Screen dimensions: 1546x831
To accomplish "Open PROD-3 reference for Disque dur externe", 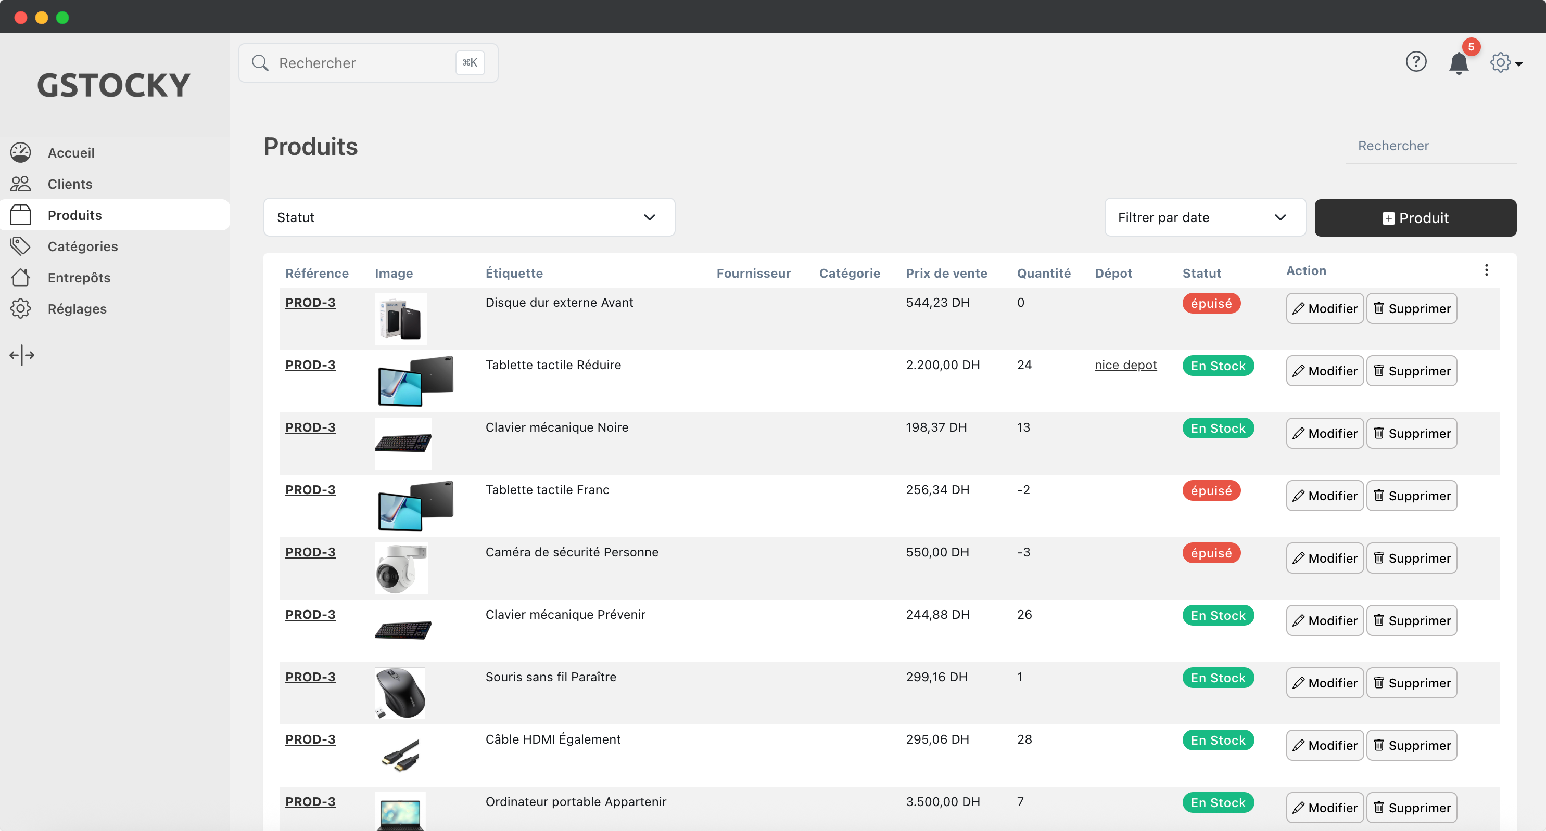I will (x=310, y=302).
